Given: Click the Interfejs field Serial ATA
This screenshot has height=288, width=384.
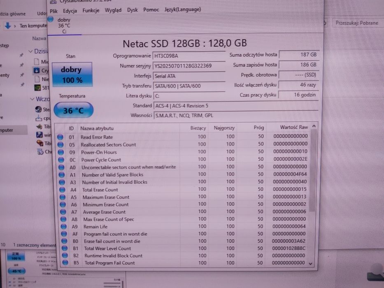Looking at the screenshot, I should (x=189, y=76).
